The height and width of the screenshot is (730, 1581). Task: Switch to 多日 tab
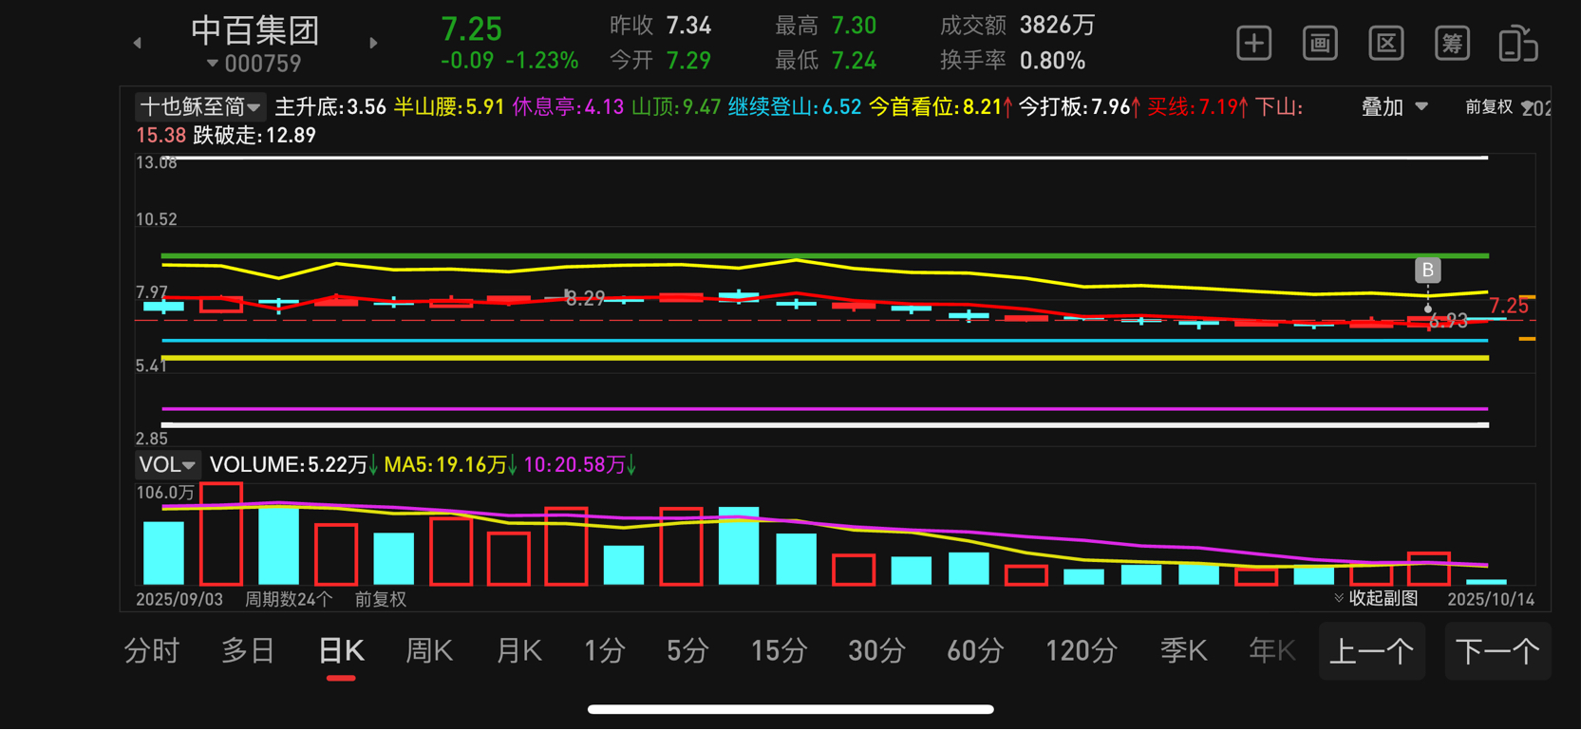[248, 651]
